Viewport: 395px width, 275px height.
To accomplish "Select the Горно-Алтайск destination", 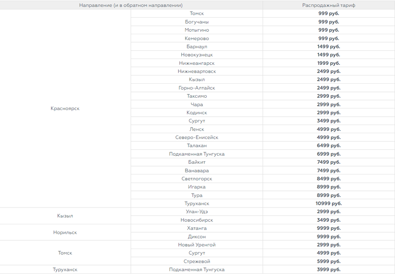I will (x=196, y=88).
